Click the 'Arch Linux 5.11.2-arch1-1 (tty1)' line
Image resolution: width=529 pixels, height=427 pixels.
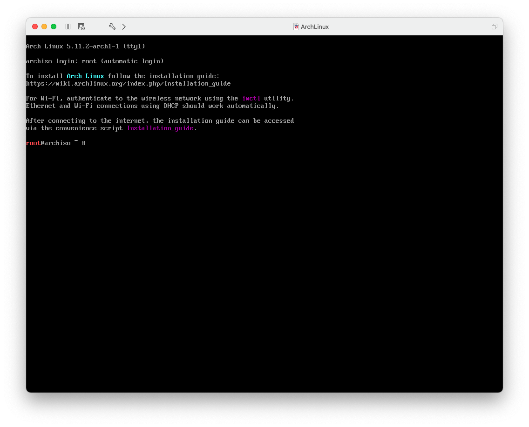tap(86, 46)
